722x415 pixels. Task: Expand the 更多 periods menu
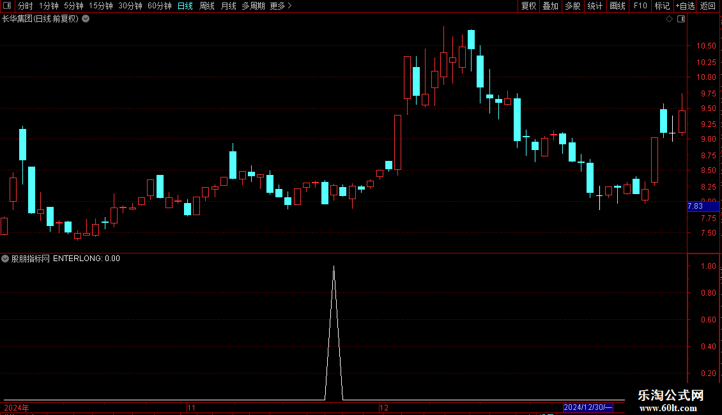point(281,6)
